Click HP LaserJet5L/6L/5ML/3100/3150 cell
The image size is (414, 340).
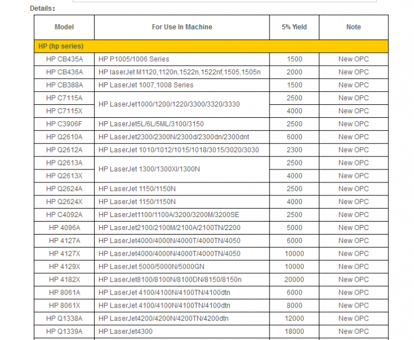pyautogui.click(x=182, y=124)
